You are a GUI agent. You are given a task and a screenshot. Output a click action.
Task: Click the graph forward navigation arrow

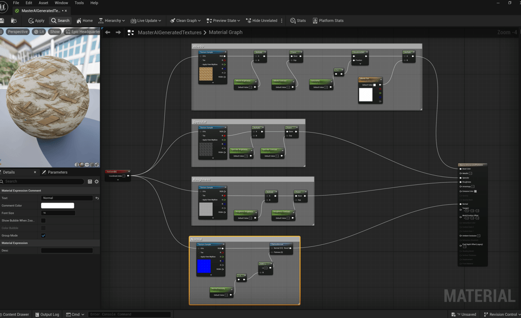click(118, 33)
